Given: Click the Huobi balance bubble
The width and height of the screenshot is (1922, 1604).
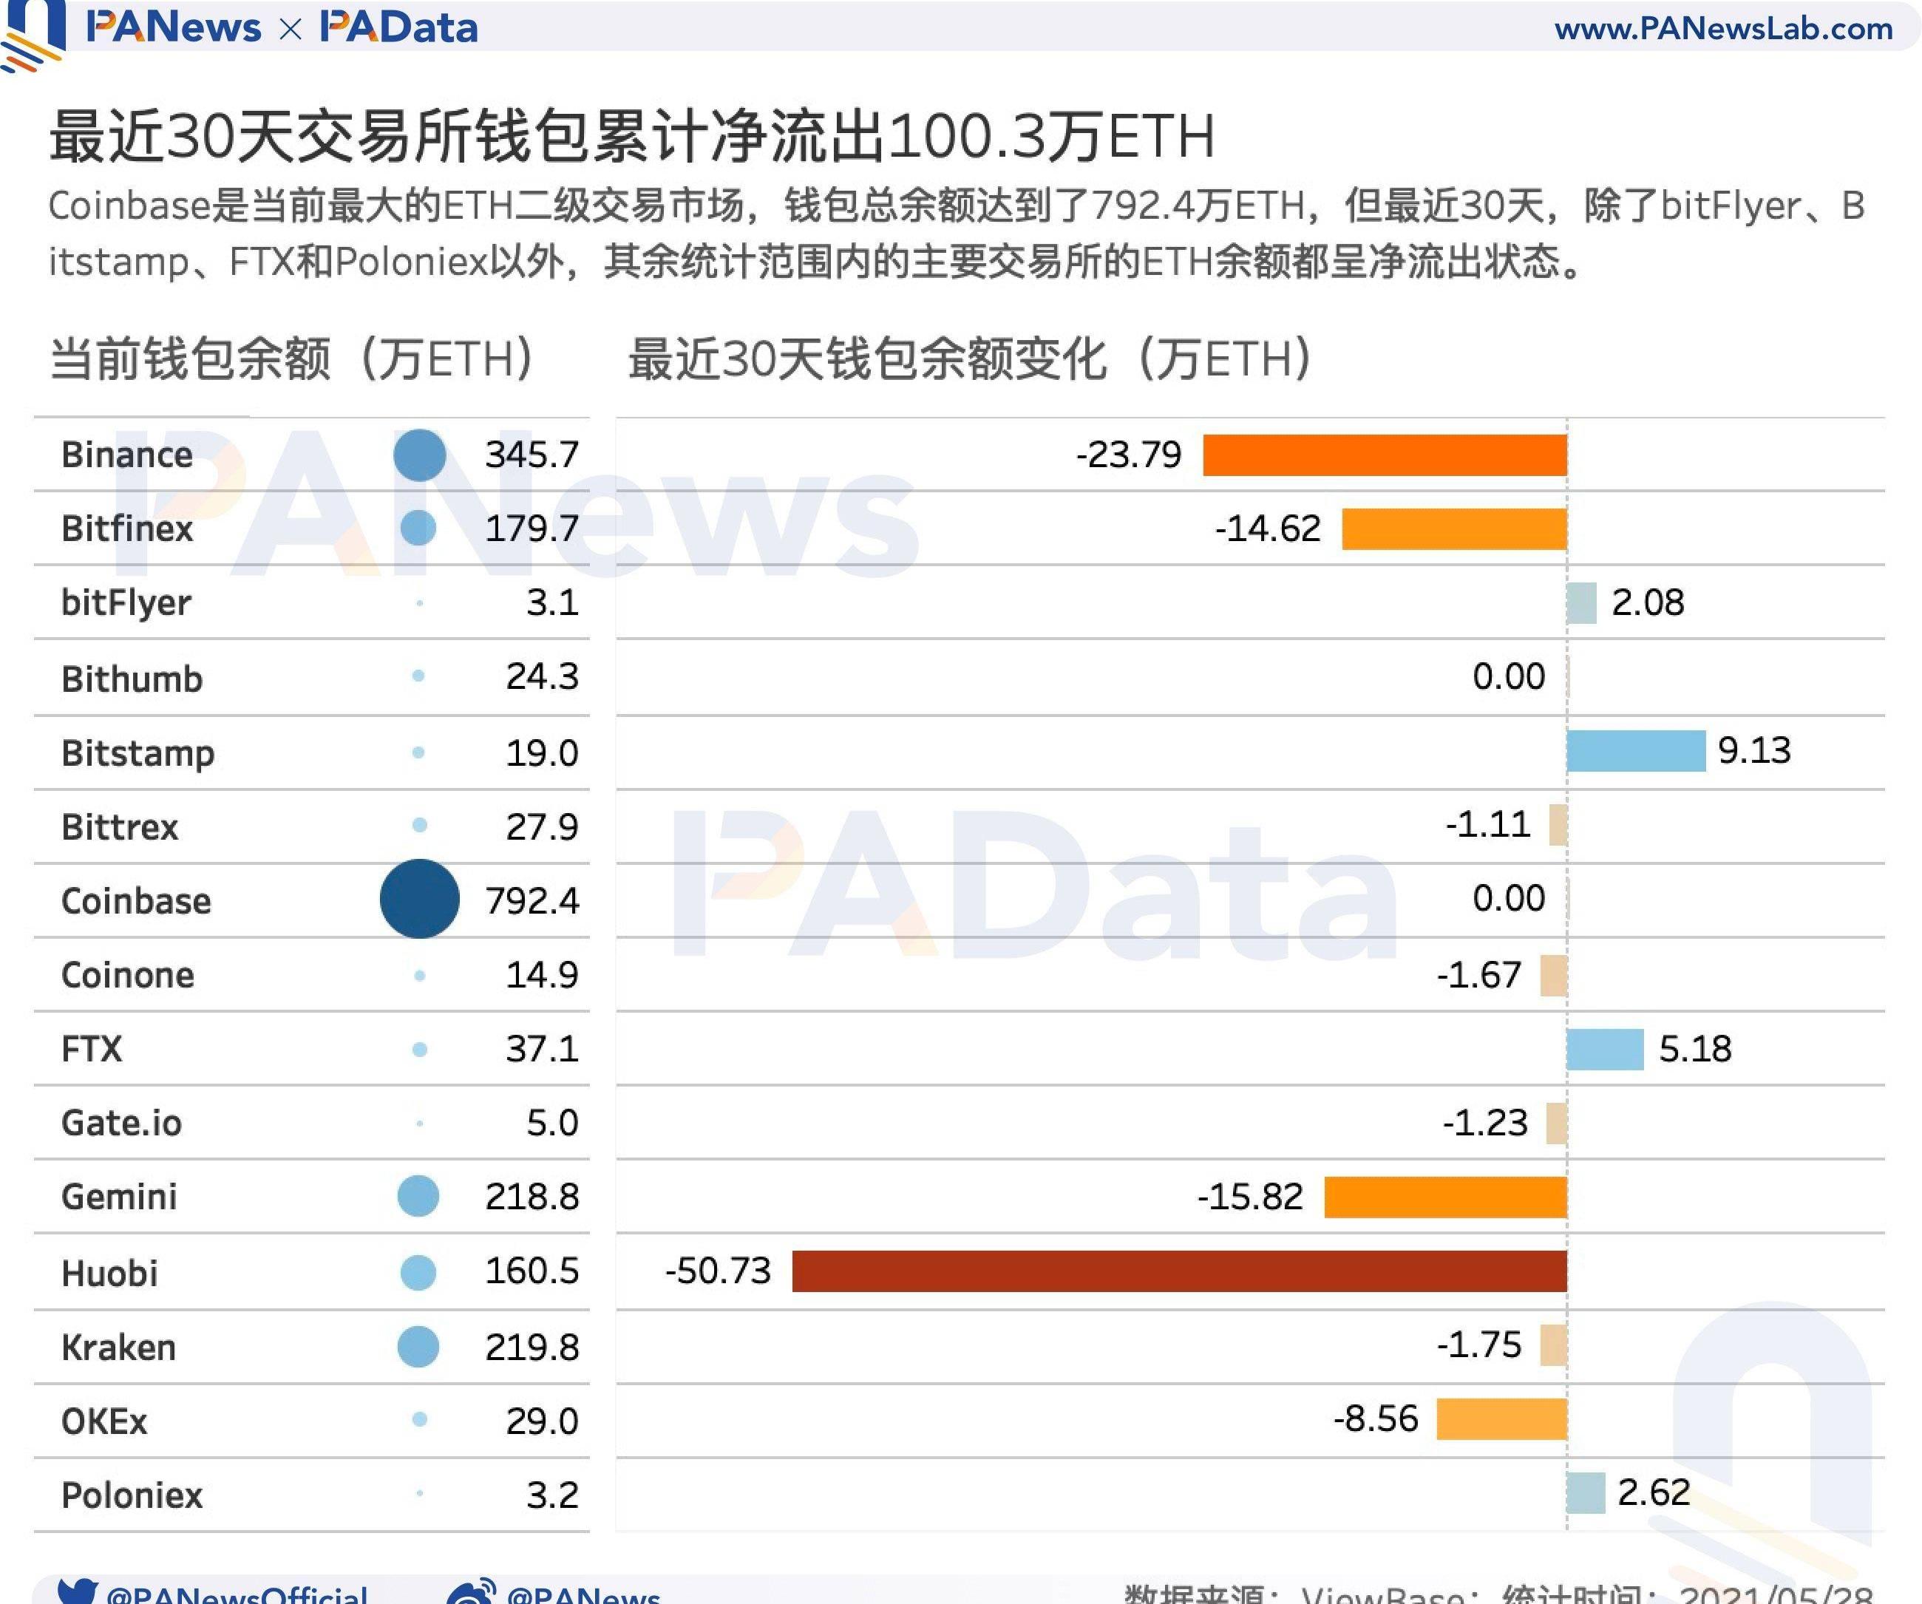Looking at the screenshot, I should click(x=418, y=1272).
